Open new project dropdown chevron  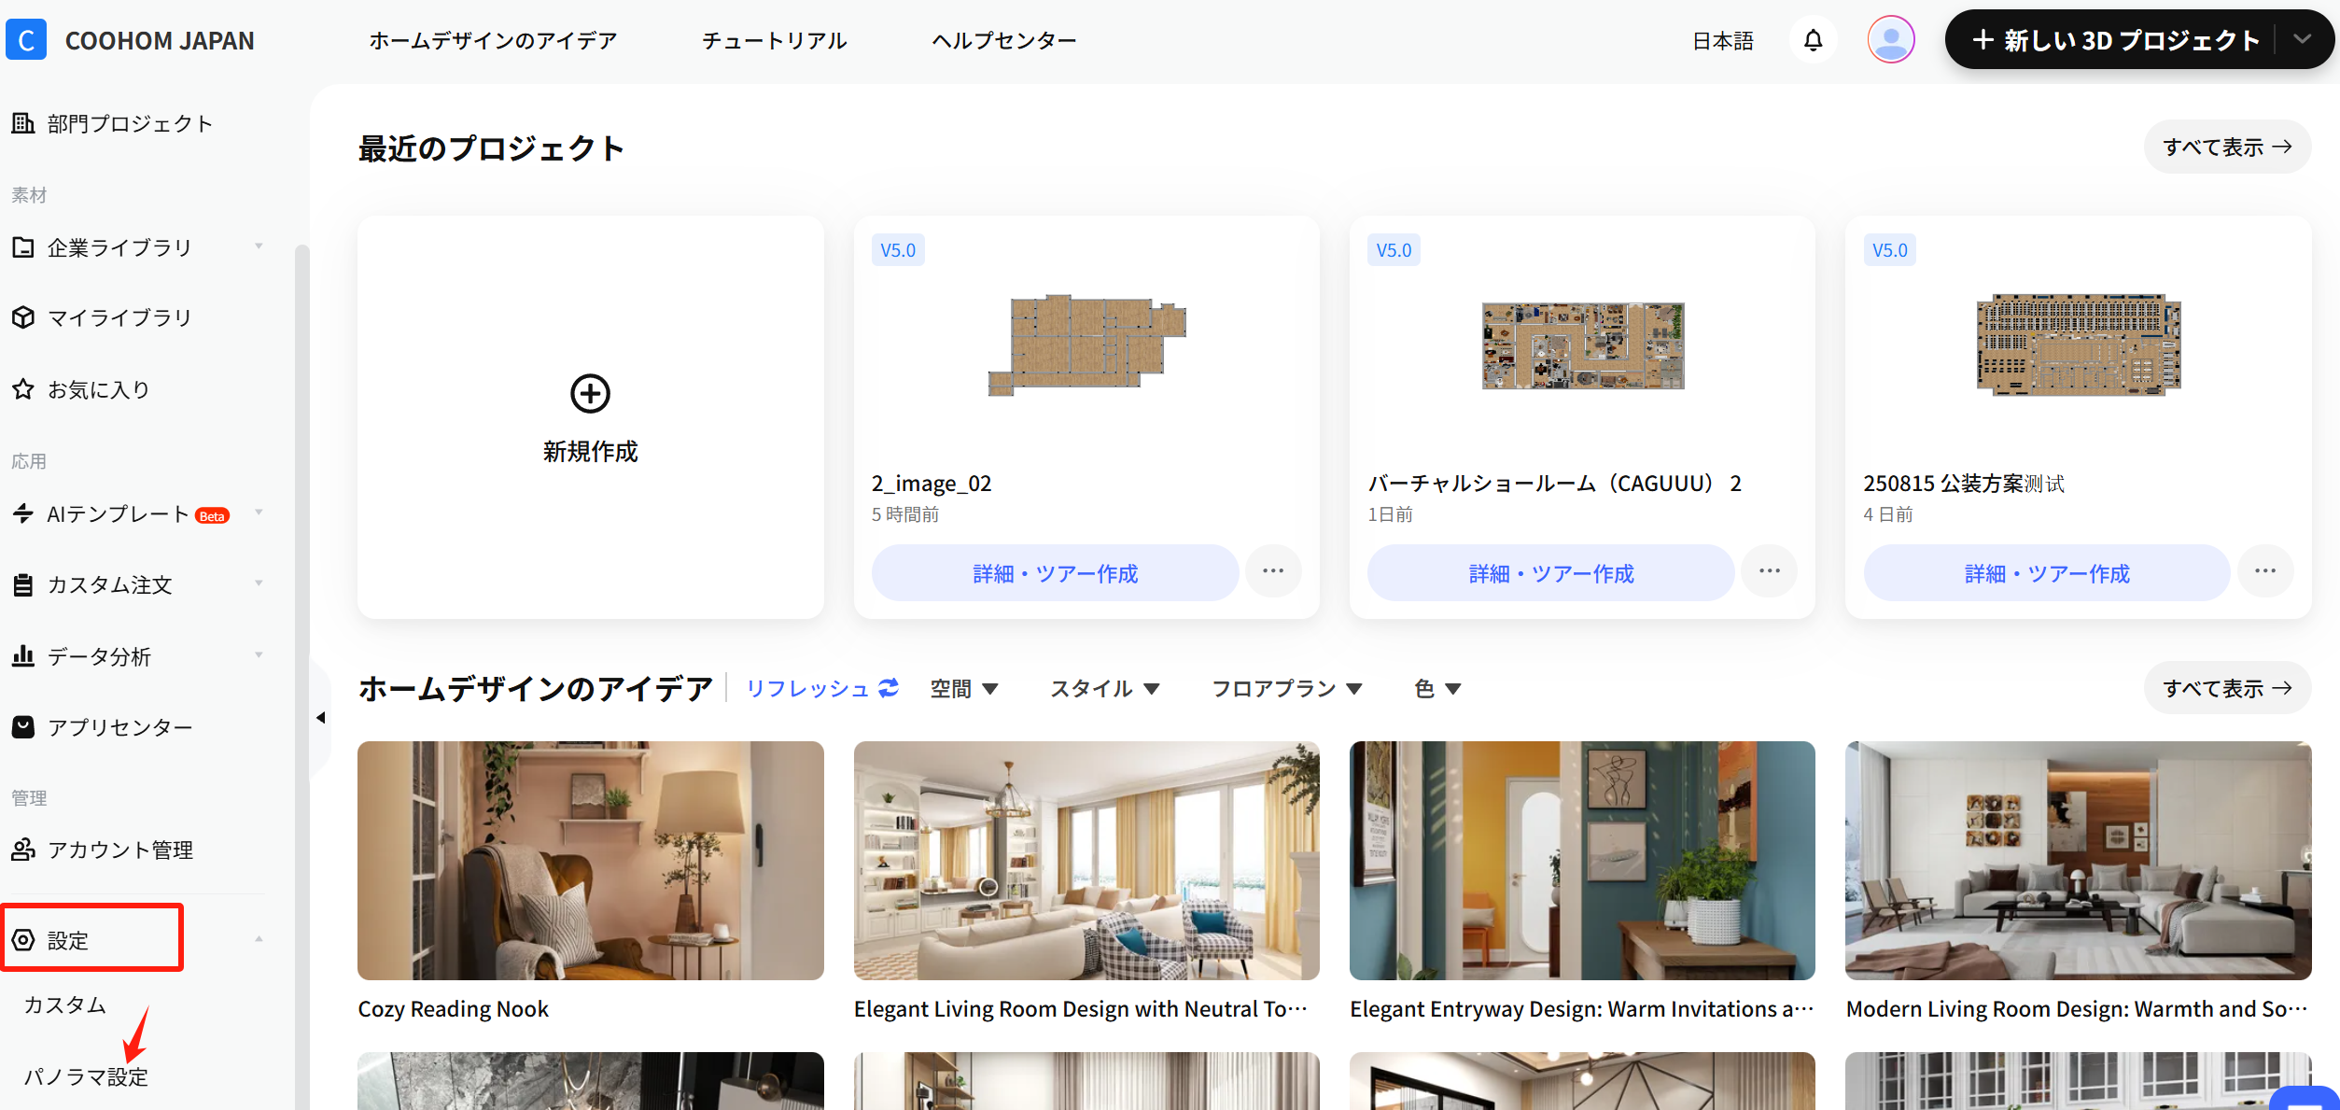click(2303, 39)
